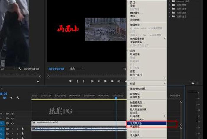Solo audio track A2
This screenshot has width=207, height=139.
[17, 134]
